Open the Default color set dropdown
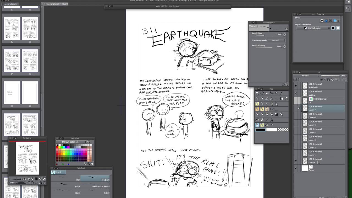The width and height of the screenshot is (352, 198). pyautogui.click(x=71, y=142)
